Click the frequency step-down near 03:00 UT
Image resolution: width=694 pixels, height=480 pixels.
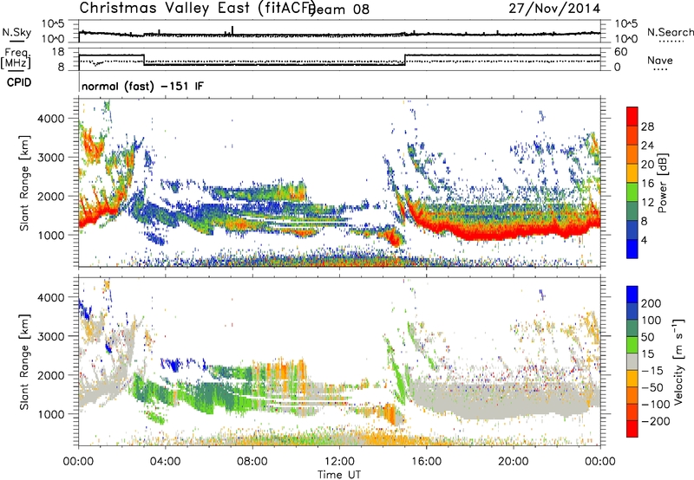[x=144, y=60]
